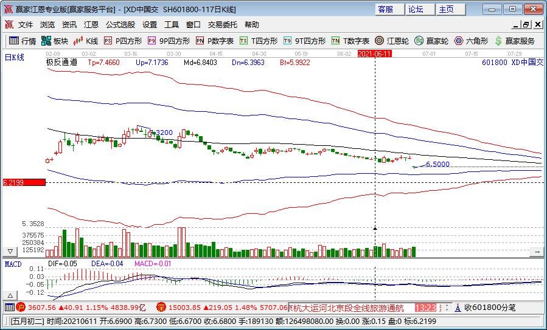Select the 9T四方形 tool
The image size is (547, 330).
305,41
